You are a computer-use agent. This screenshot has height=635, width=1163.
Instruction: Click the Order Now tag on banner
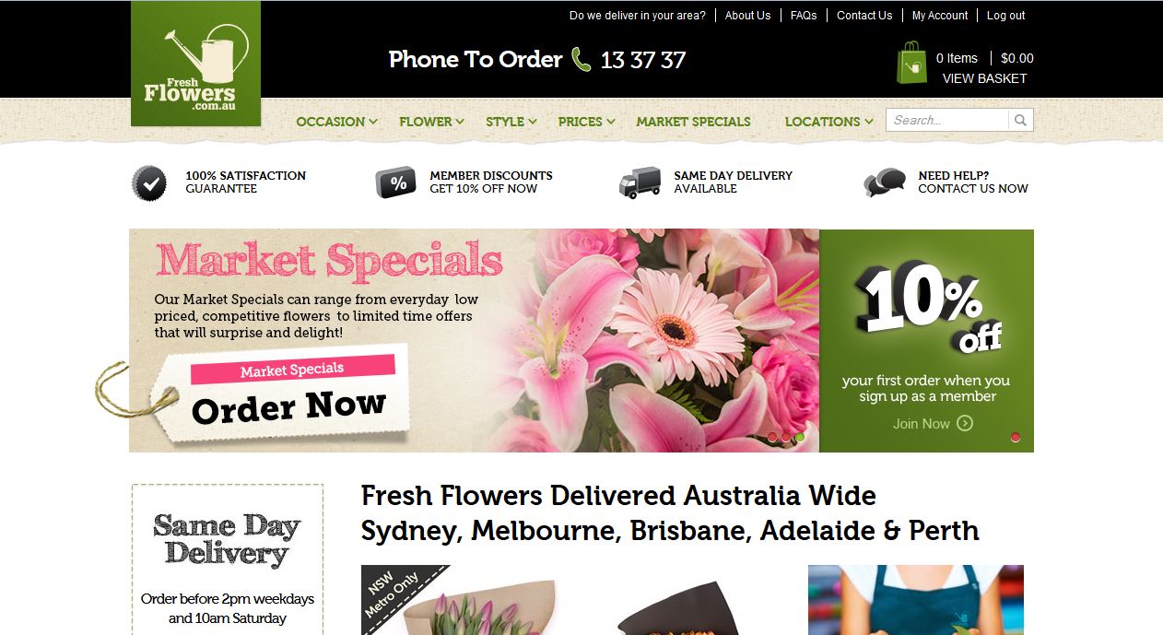tap(288, 406)
